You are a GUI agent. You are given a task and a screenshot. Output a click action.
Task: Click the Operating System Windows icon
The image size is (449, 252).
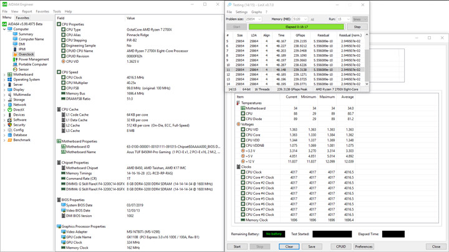pyautogui.click(x=10, y=80)
